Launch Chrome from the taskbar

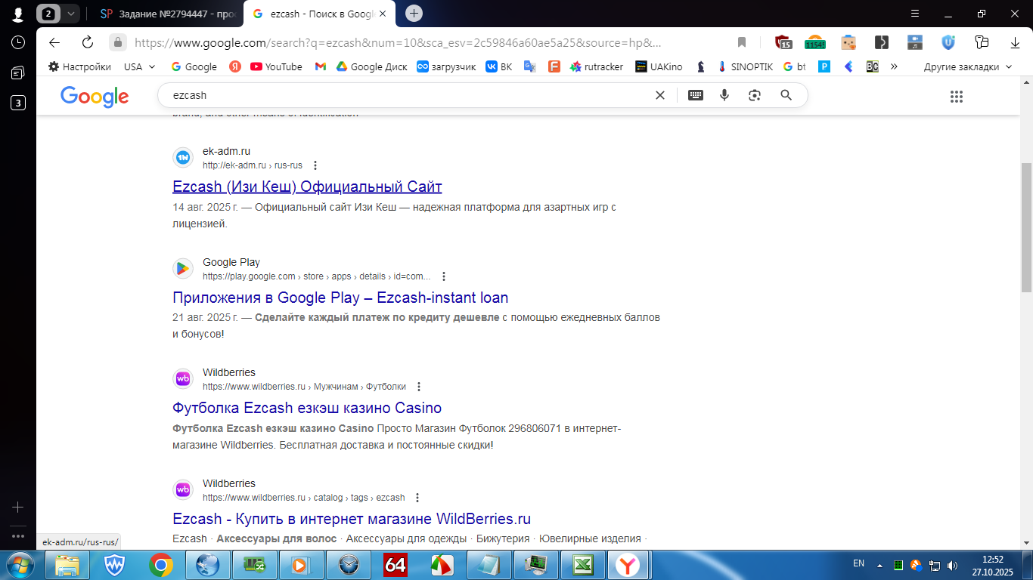point(160,565)
